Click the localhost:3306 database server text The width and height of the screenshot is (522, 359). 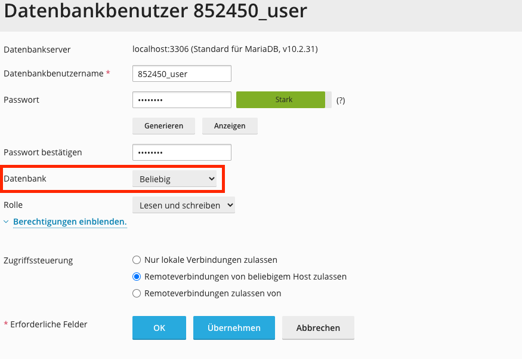coord(225,49)
